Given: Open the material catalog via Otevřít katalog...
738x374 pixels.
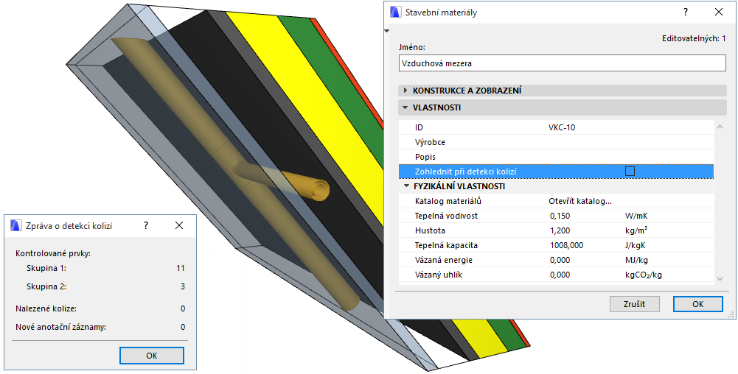Looking at the screenshot, I should (579, 201).
